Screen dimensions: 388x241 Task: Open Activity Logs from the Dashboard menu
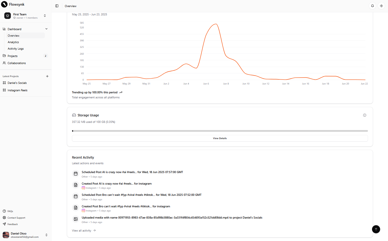coord(15,48)
